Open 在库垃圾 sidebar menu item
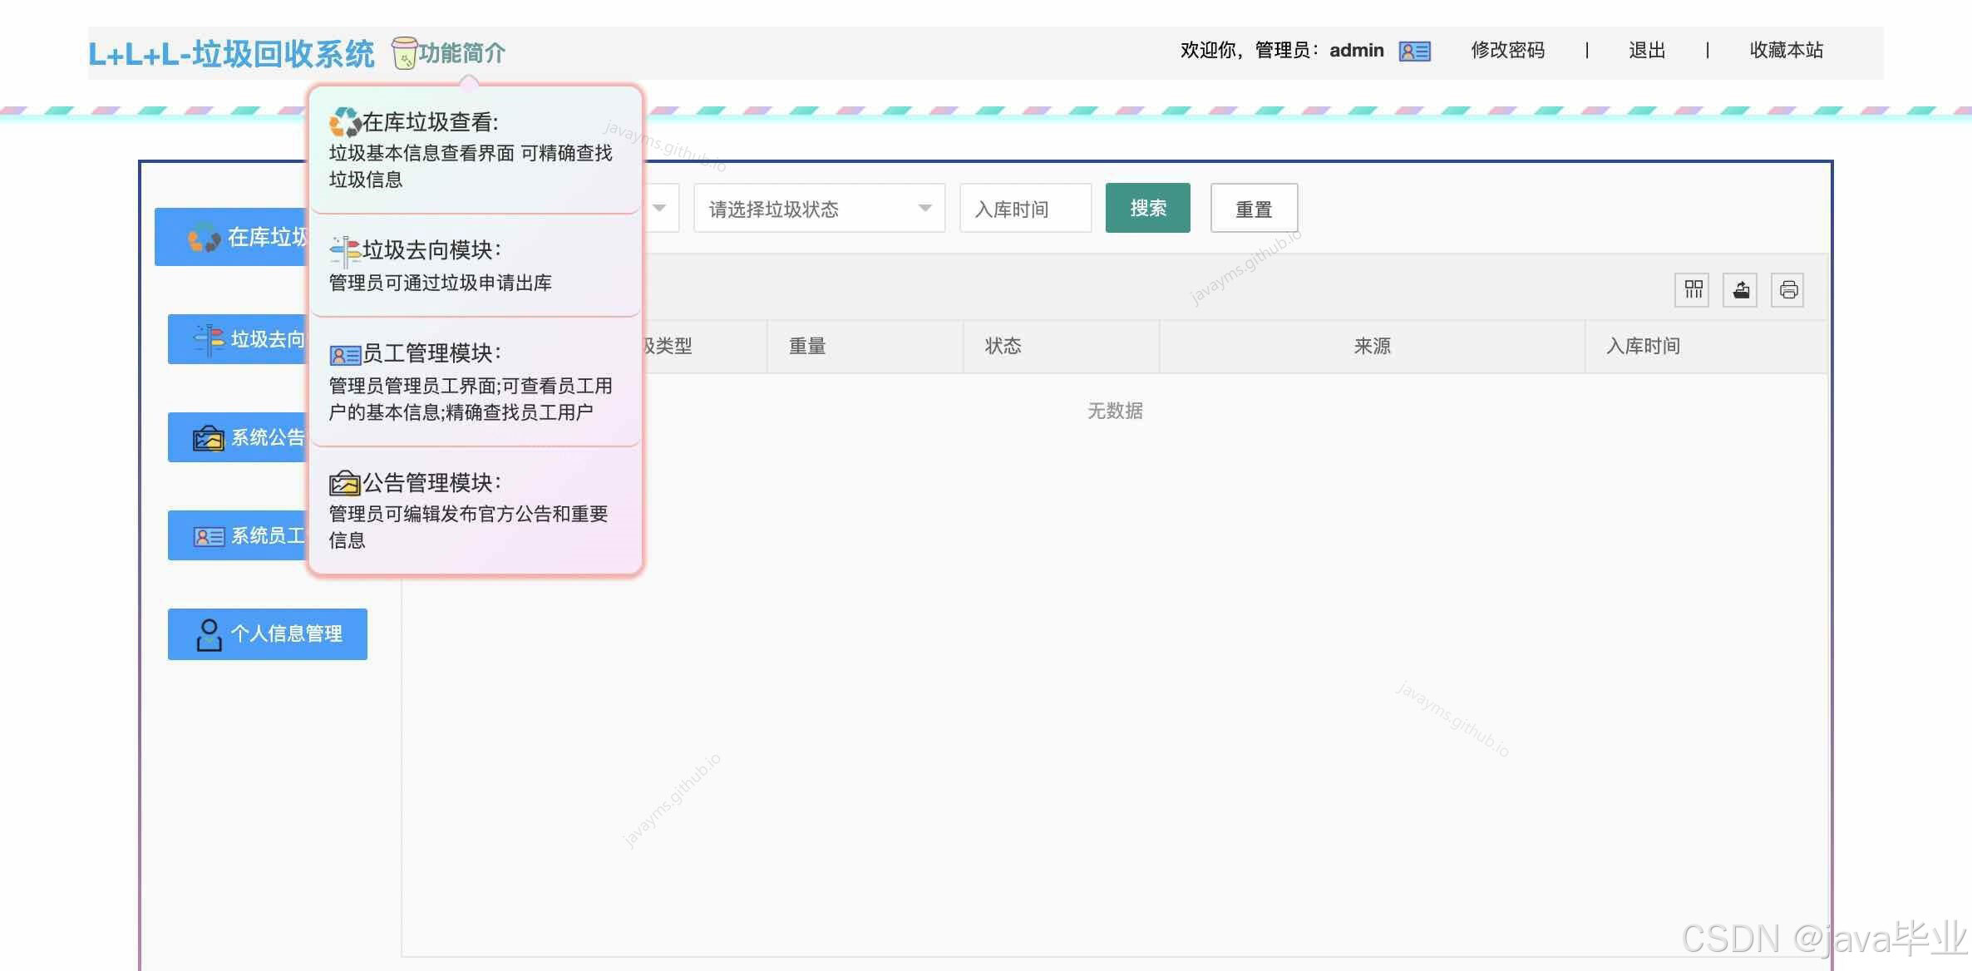Viewport: 1972px width, 971px height. tap(231, 237)
